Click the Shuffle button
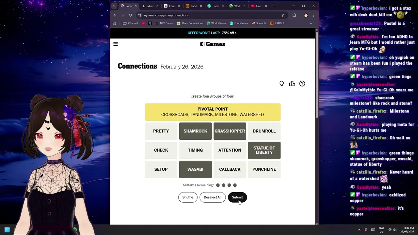 point(188,197)
